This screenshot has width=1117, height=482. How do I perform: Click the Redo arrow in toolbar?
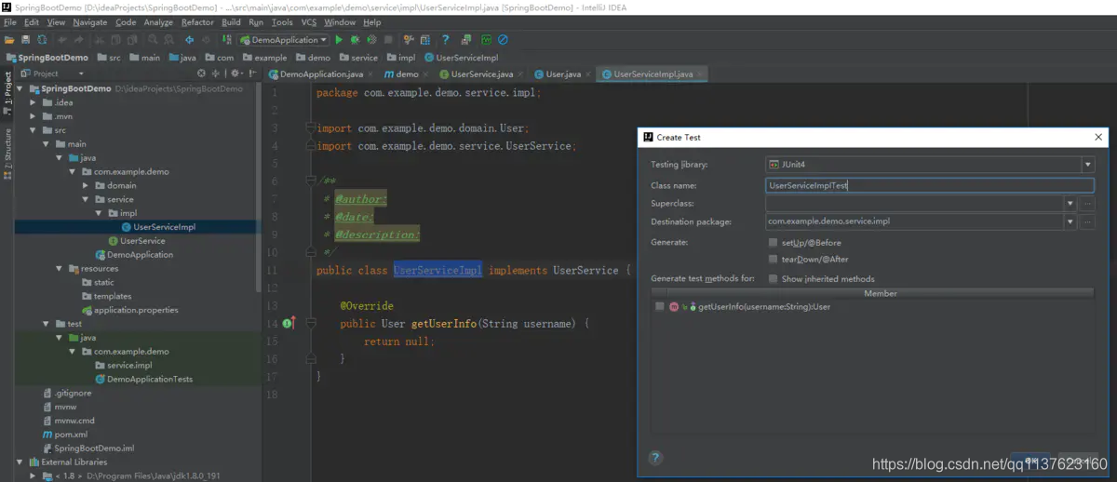(79, 40)
